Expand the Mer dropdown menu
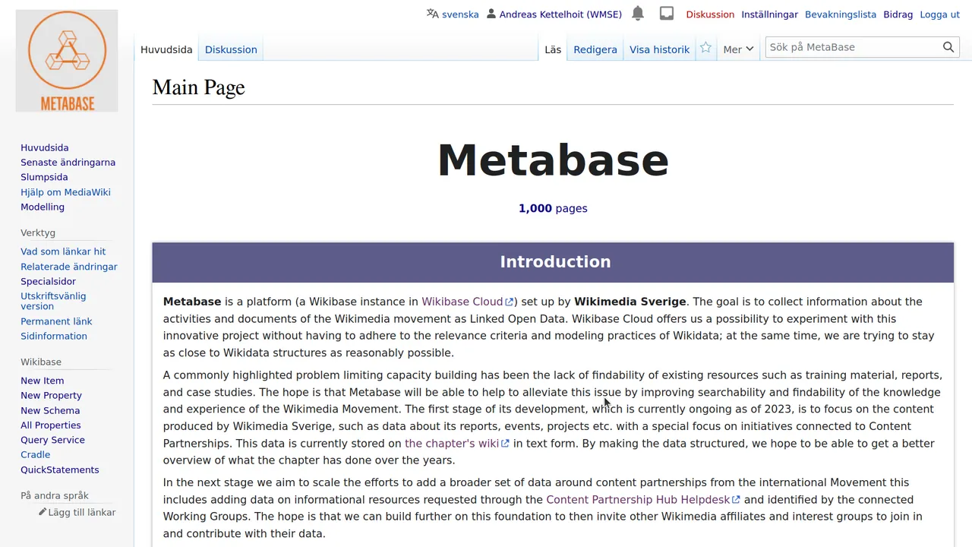This screenshot has width=972, height=547. [x=738, y=49]
